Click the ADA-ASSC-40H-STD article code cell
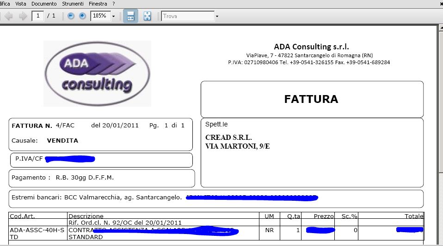This screenshot has height=246, width=443. pyautogui.click(x=37, y=233)
